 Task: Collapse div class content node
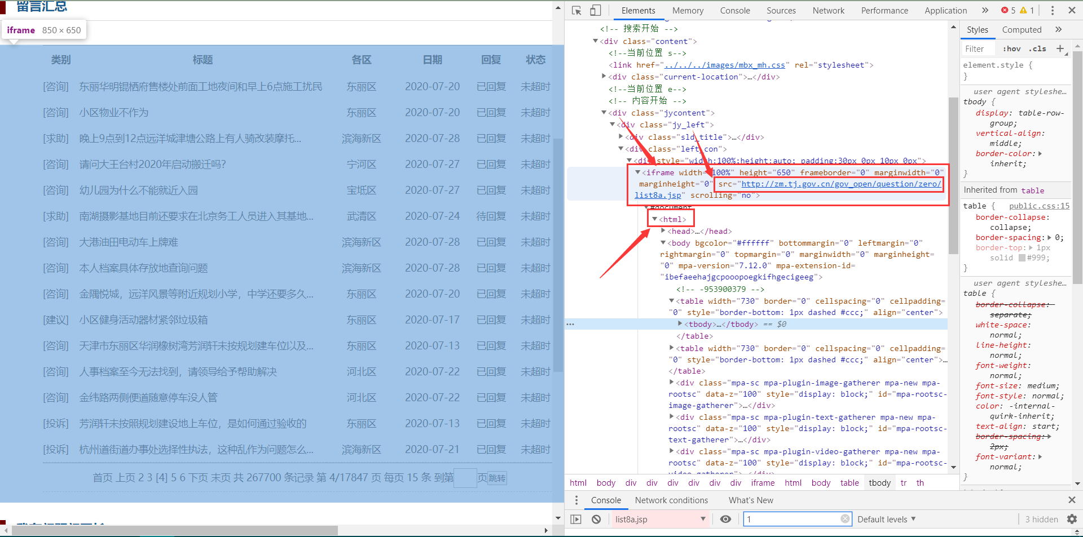pos(595,41)
